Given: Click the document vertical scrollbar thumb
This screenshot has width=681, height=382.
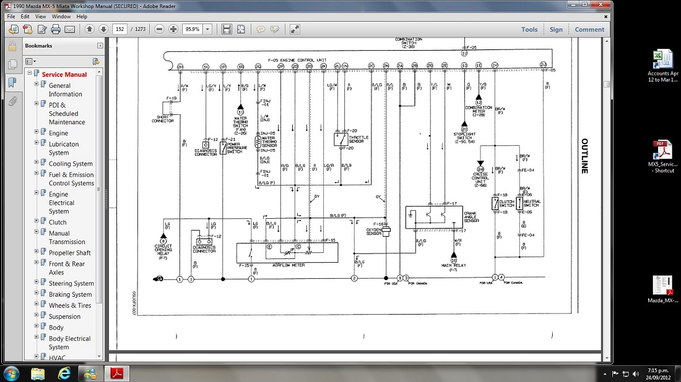Looking at the screenshot, I should [x=607, y=84].
